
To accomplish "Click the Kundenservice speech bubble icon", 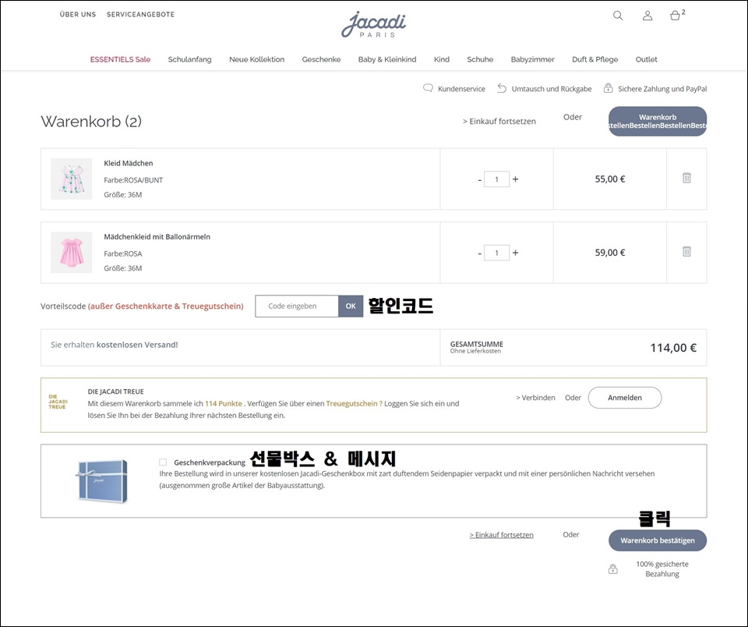I will (428, 88).
